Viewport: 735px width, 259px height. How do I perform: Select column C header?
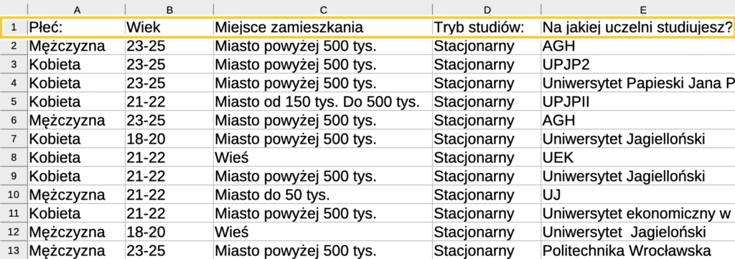[x=322, y=10]
